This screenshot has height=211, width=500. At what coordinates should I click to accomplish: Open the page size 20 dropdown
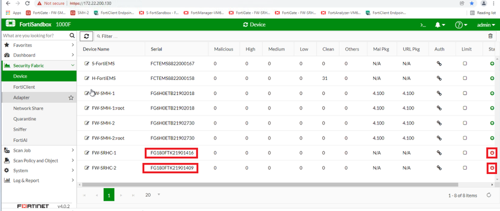click(x=152, y=195)
